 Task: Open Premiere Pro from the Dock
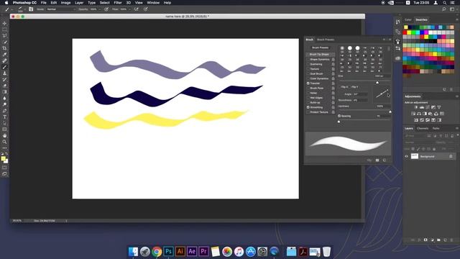click(x=203, y=251)
